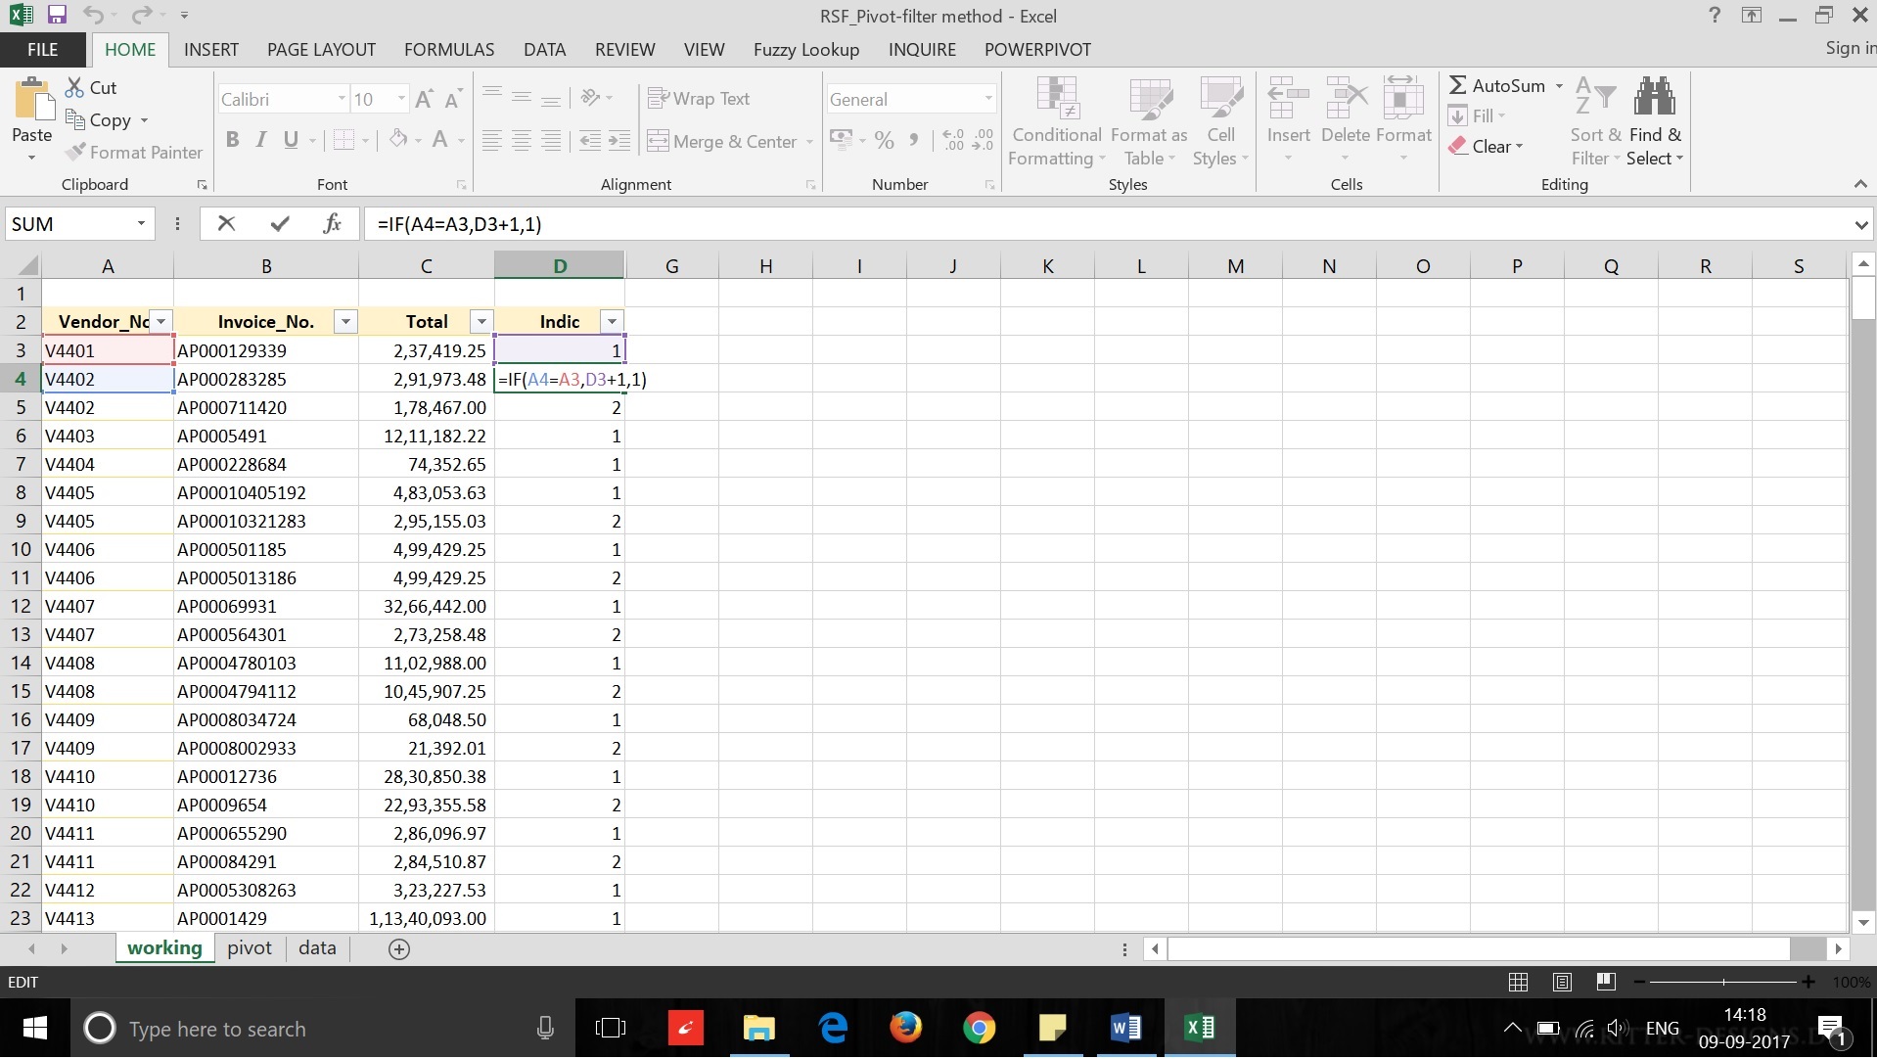Click the Fill button
The height and width of the screenshot is (1059, 1877).
1476,115
